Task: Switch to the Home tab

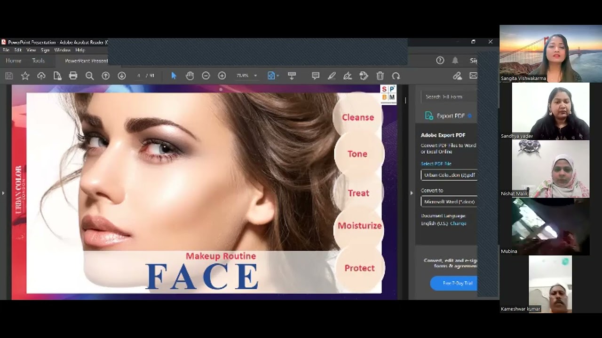Action: coord(14,61)
